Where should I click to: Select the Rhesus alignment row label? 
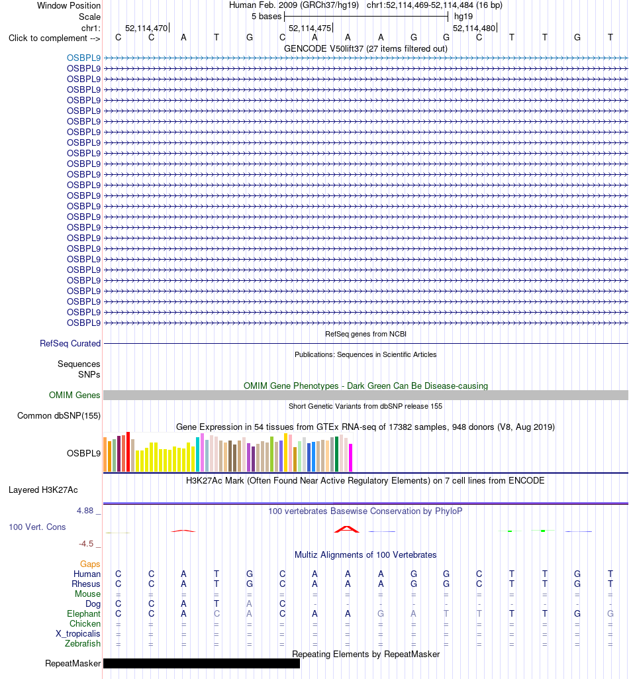[85, 584]
